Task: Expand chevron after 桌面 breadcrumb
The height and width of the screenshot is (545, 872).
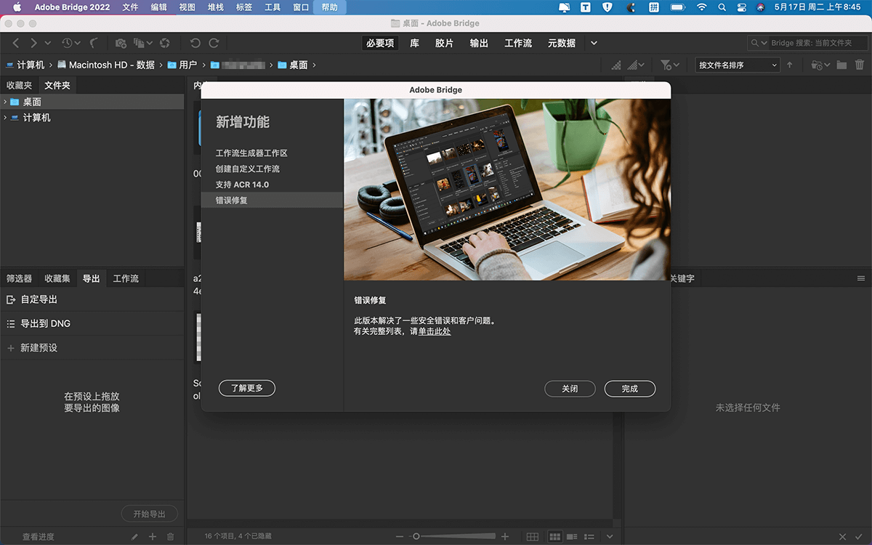Action: pos(314,65)
